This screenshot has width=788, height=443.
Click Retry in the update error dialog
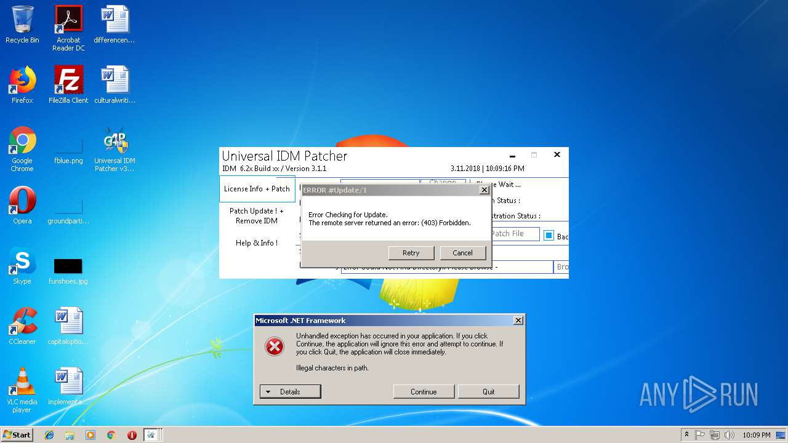point(411,253)
